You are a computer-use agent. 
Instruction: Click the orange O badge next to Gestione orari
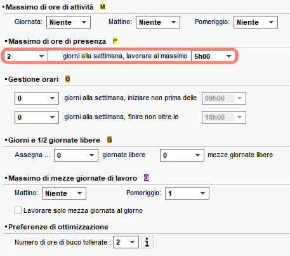[x=67, y=79]
